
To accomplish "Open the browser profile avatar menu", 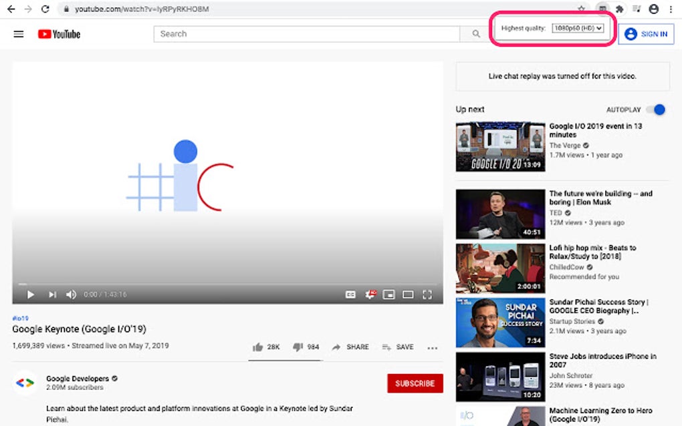I will (654, 9).
